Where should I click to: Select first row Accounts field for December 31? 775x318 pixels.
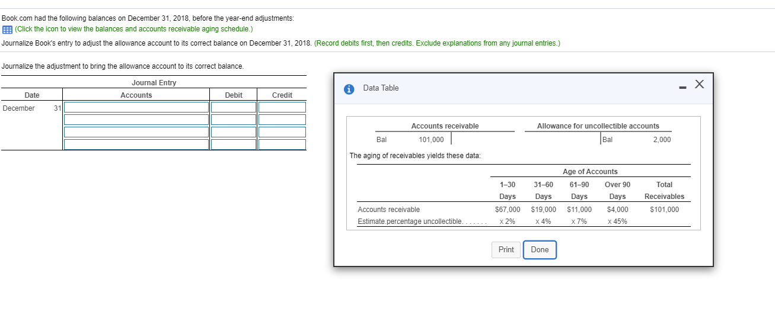click(x=136, y=107)
